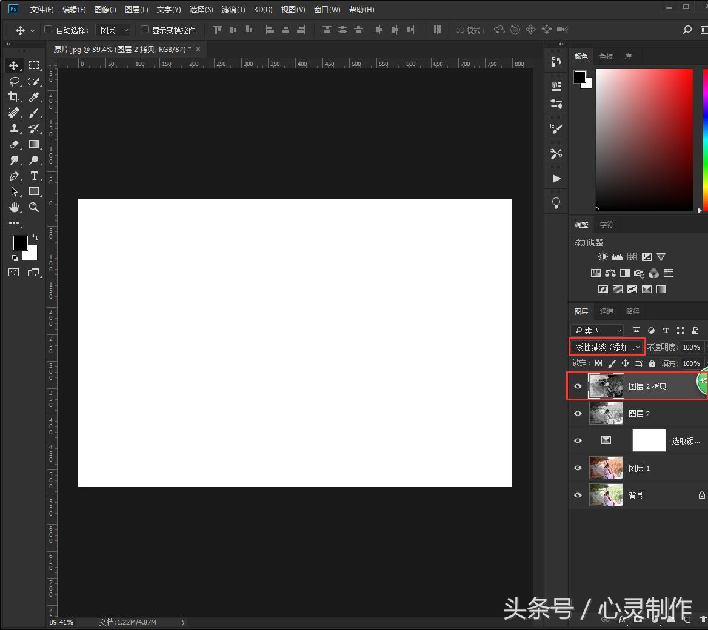708x630 pixels.
Task: Enable the 自动选择 checkbox
Action: [47, 29]
